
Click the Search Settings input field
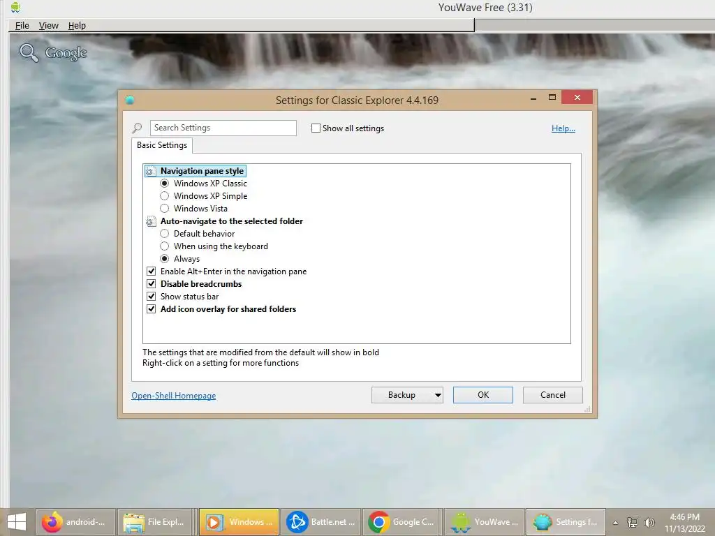[223, 128]
